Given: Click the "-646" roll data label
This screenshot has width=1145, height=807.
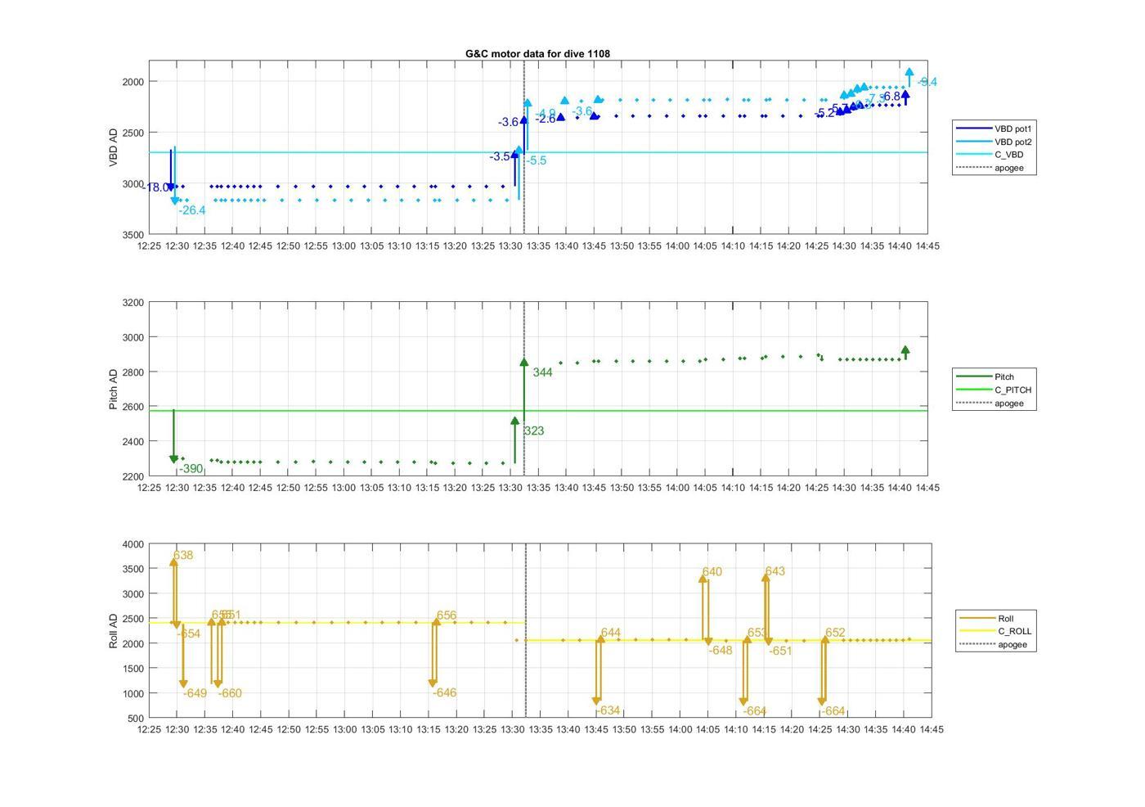Looking at the screenshot, I should point(444,692).
